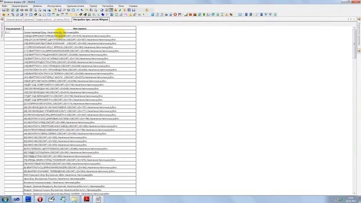Select the БРЯНСКМЕГАПОЛИС row
The width and height of the screenshot is (361, 203).
[x=80, y=104]
